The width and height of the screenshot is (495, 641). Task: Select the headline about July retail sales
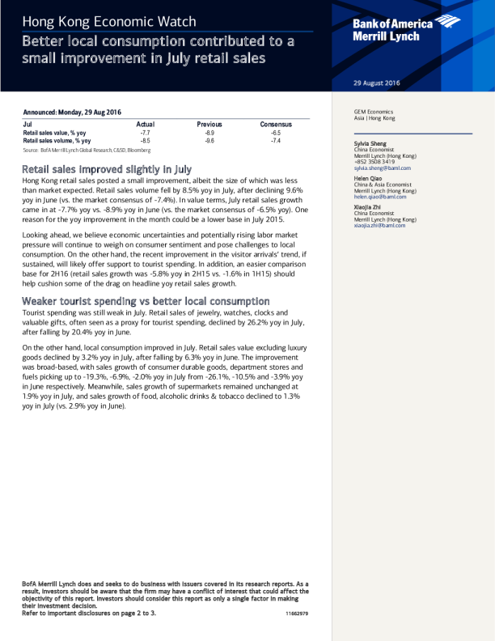(158, 49)
